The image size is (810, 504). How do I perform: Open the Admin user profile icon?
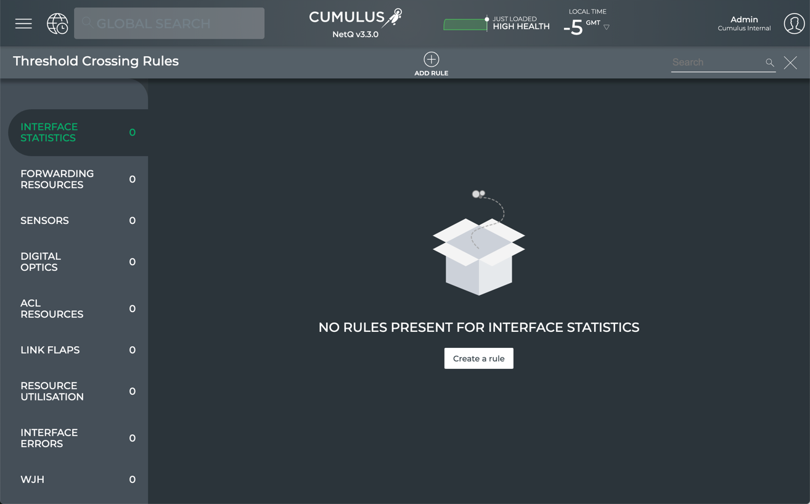pyautogui.click(x=794, y=23)
